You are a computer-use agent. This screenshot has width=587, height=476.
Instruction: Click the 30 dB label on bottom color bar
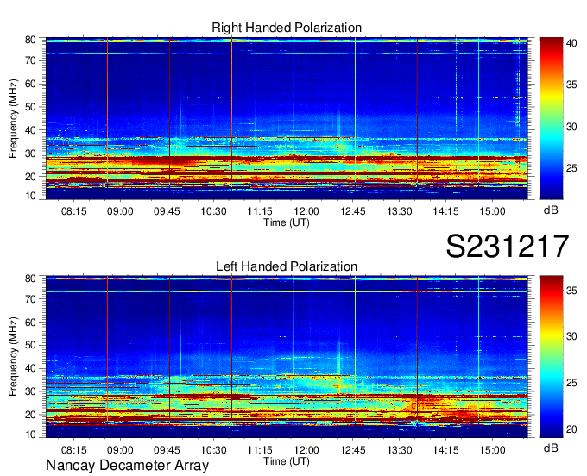click(x=571, y=336)
